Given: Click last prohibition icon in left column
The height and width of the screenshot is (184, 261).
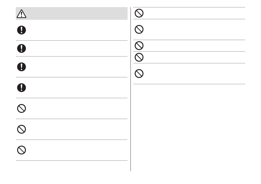Looking at the screenshot, I should (x=21, y=150).
